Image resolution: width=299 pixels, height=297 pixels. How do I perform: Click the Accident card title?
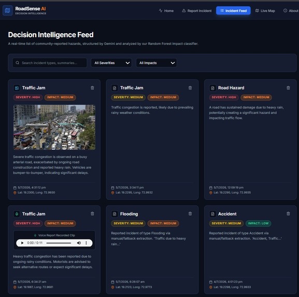click(227, 214)
